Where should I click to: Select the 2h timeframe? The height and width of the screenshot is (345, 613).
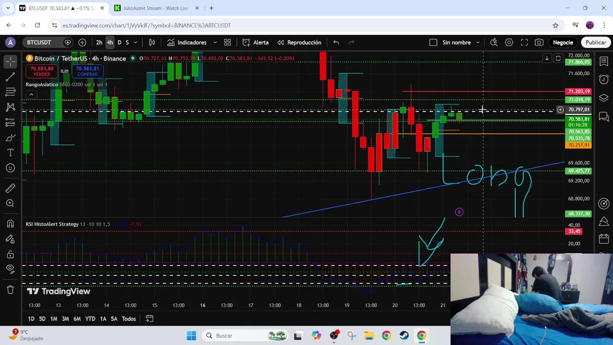click(99, 43)
